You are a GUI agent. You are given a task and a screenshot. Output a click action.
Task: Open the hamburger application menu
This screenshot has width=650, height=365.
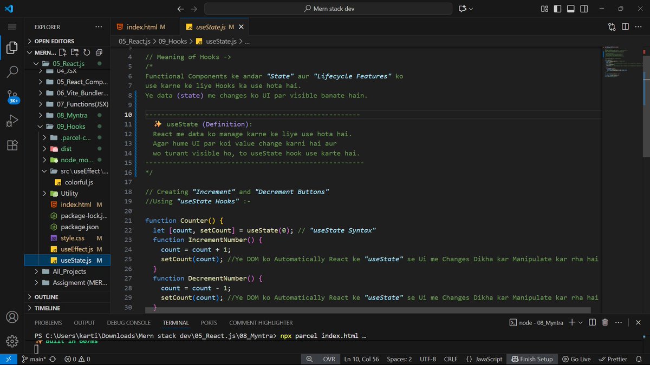12,27
